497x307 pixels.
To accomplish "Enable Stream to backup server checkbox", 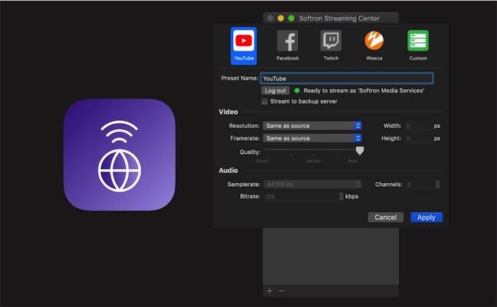I will click(x=265, y=102).
